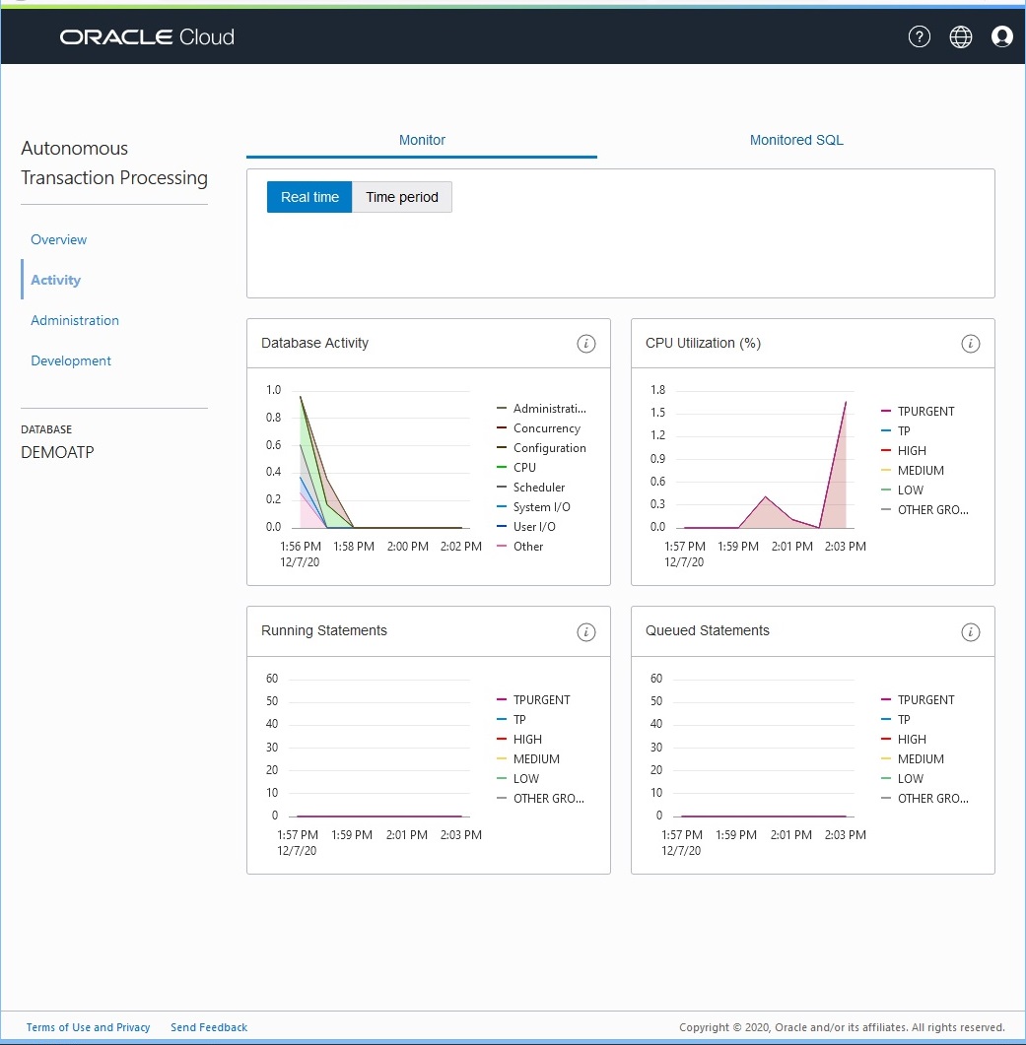Switch to the Monitor tab

pos(422,140)
